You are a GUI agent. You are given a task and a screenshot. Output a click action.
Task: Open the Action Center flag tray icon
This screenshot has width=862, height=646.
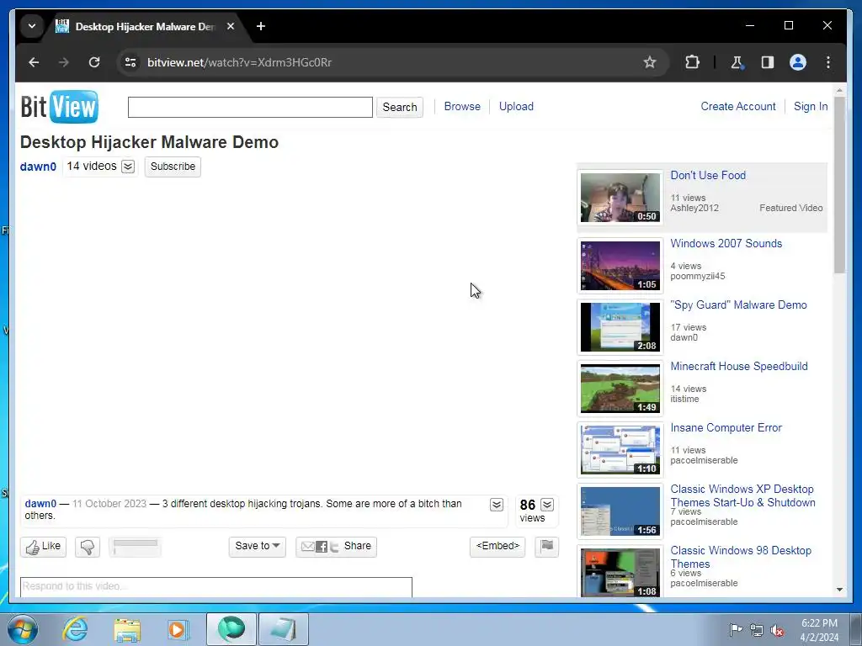736,630
